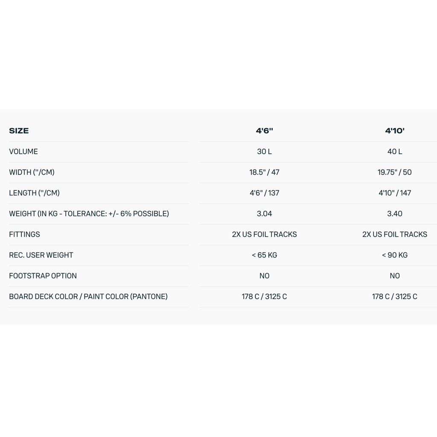Screen dimensions: 437x437
Task: Click the VOLUME row label
Action: pyautogui.click(x=23, y=151)
